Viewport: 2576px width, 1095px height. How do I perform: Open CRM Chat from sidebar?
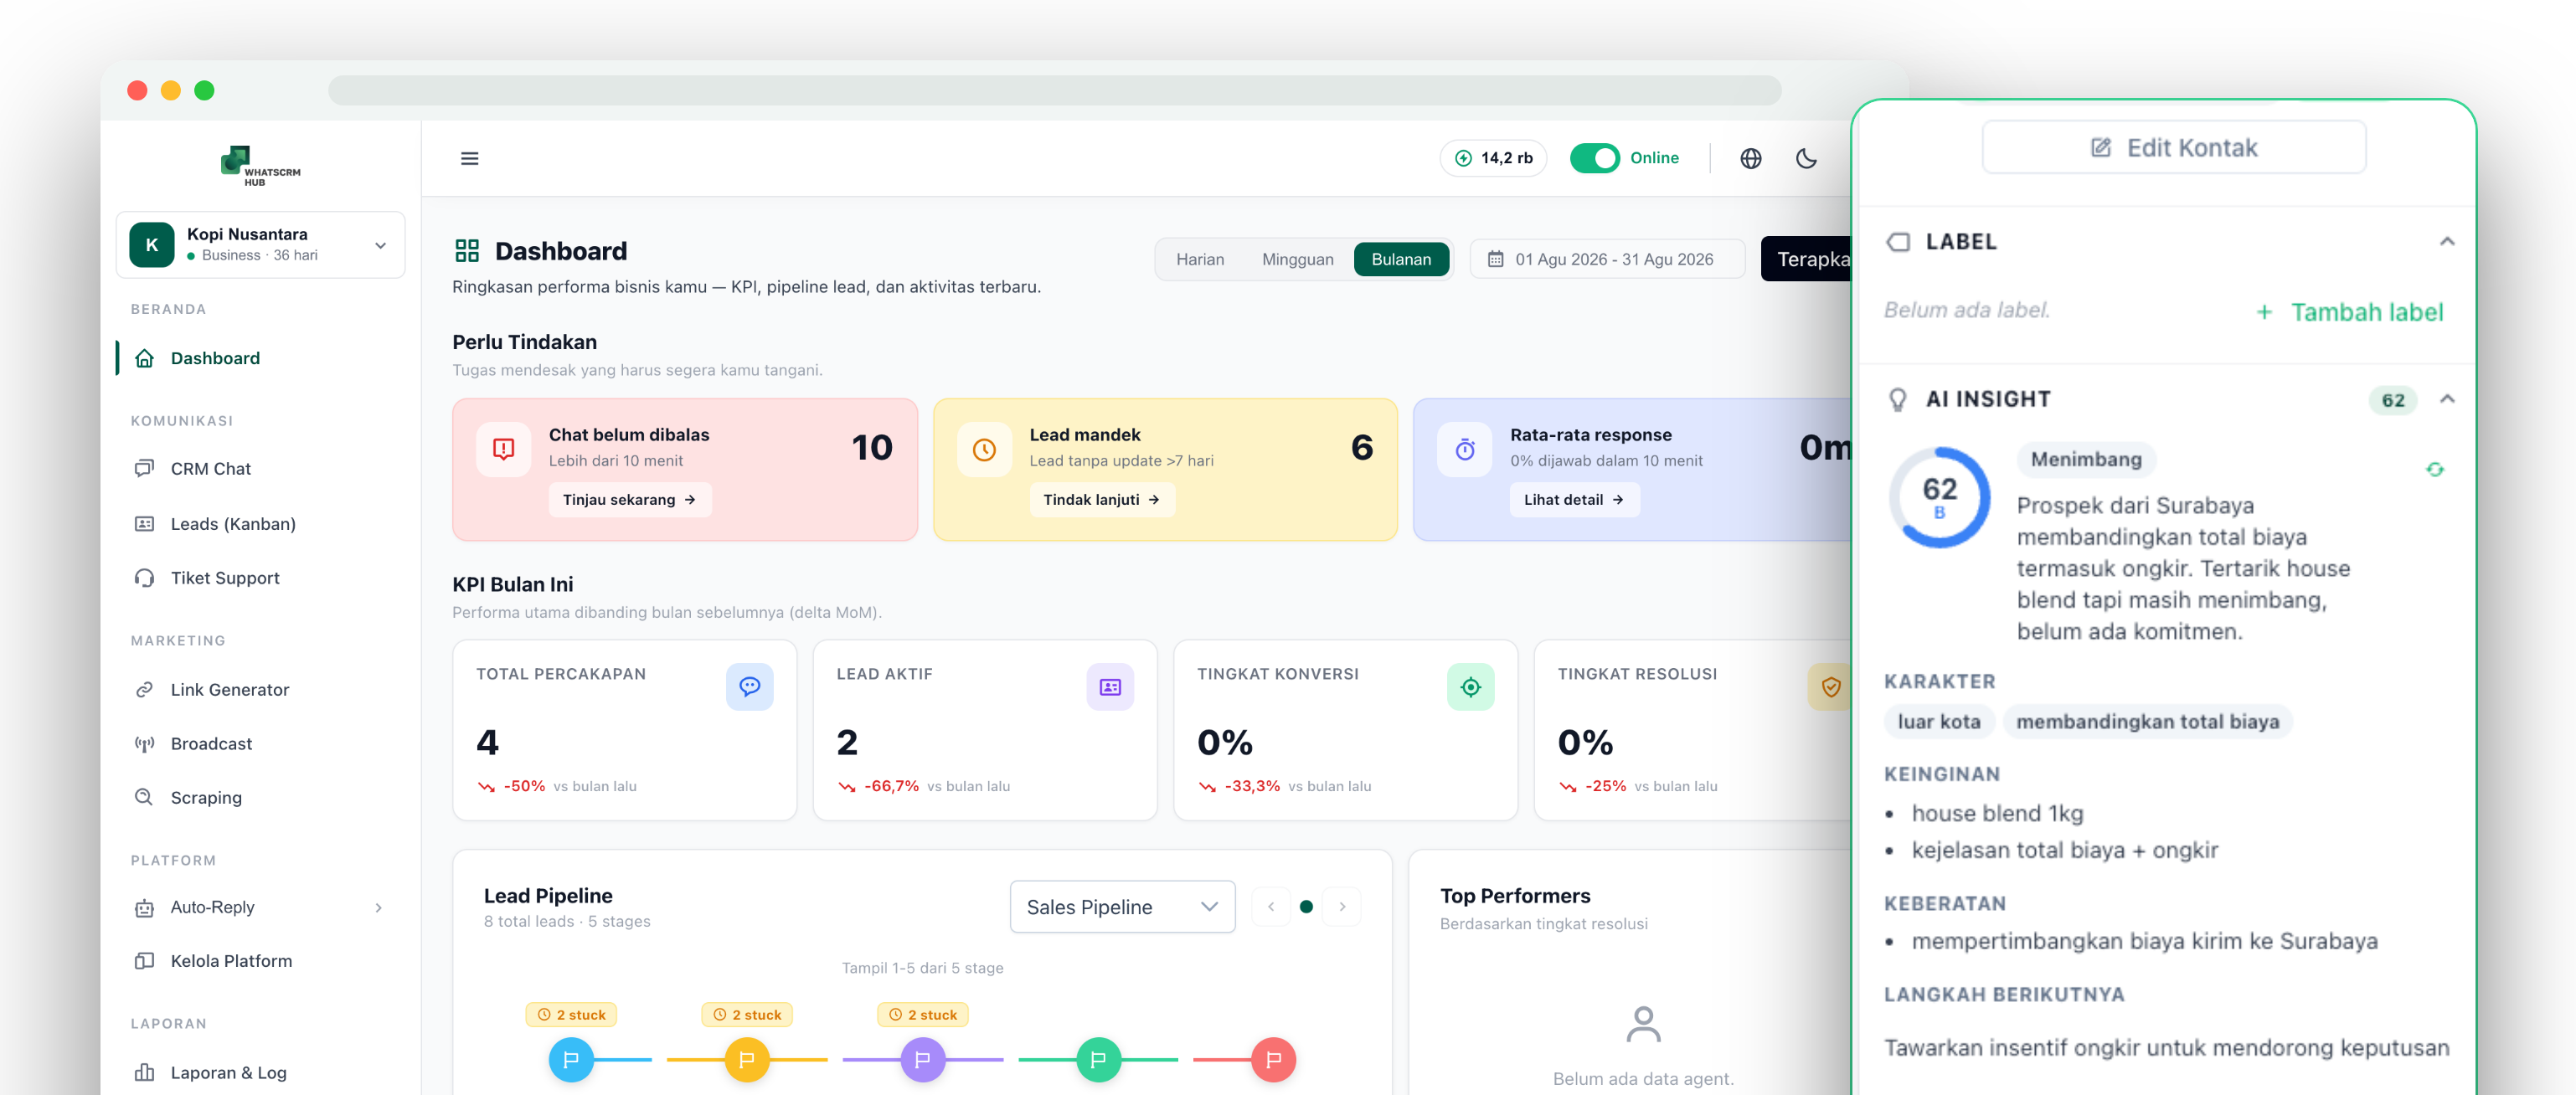point(210,468)
